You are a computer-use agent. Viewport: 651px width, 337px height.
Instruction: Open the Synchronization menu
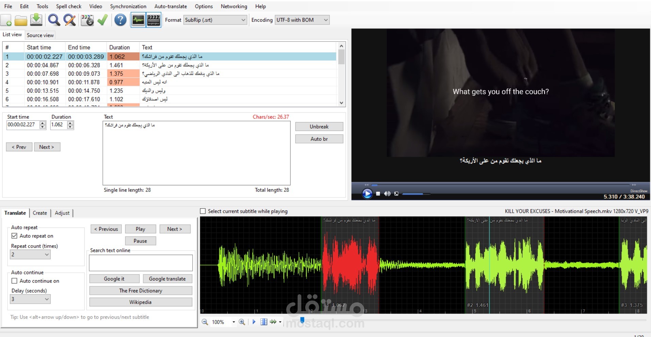click(128, 6)
